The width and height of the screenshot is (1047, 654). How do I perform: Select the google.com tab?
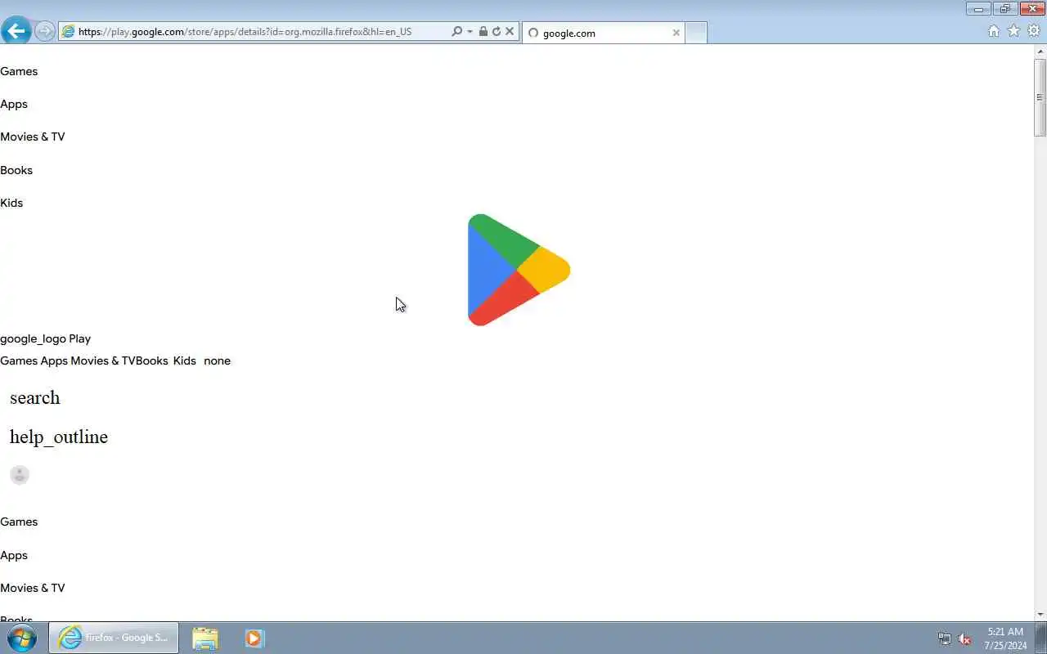click(x=602, y=33)
